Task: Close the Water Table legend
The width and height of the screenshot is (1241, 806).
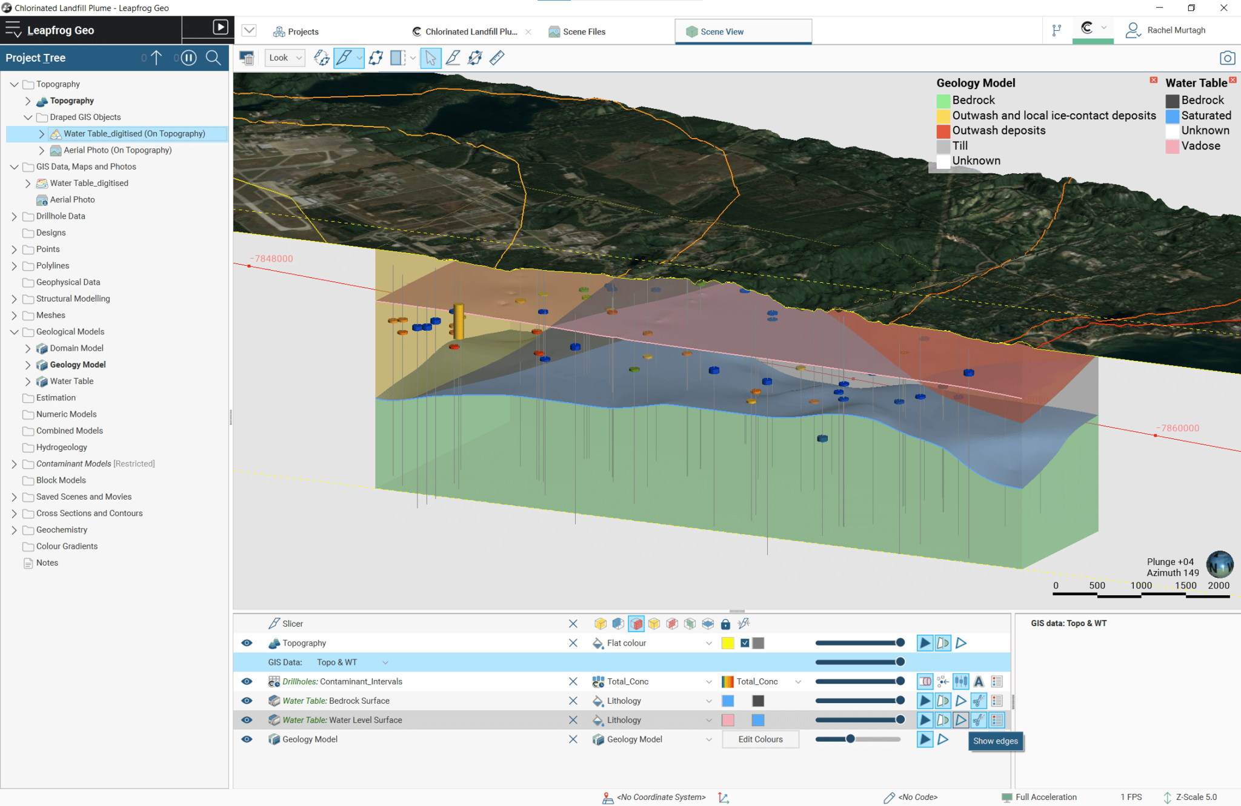Action: tap(1233, 80)
